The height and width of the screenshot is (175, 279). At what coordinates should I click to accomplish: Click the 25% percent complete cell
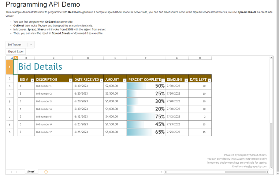tap(146, 94)
